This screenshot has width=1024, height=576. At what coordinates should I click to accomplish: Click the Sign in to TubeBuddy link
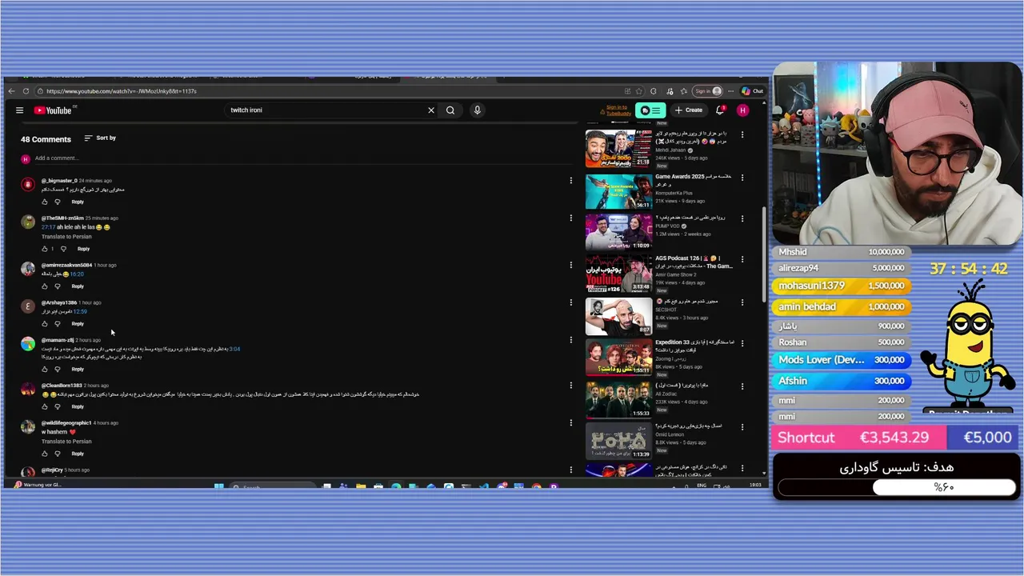pyautogui.click(x=617, y=110)
